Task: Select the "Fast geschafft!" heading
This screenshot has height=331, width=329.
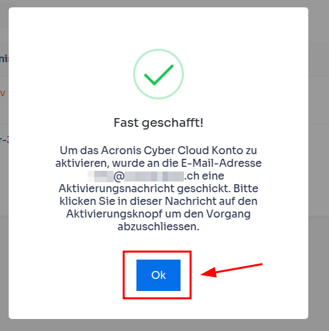Action: [x=158, y=123]
